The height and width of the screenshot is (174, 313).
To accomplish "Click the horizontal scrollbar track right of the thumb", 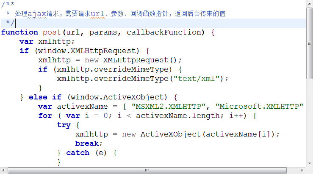I will click(x=292, y=171).
